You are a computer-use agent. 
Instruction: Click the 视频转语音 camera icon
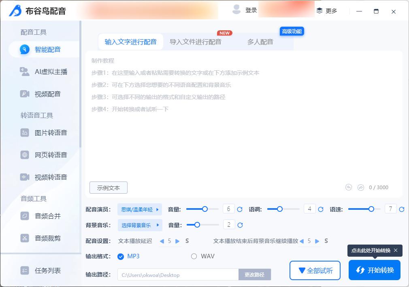point(25,177)
